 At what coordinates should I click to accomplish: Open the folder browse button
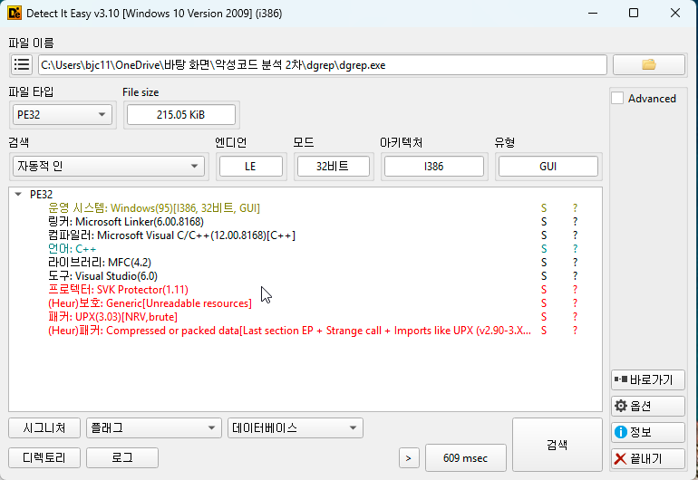[x=648, y=64]
